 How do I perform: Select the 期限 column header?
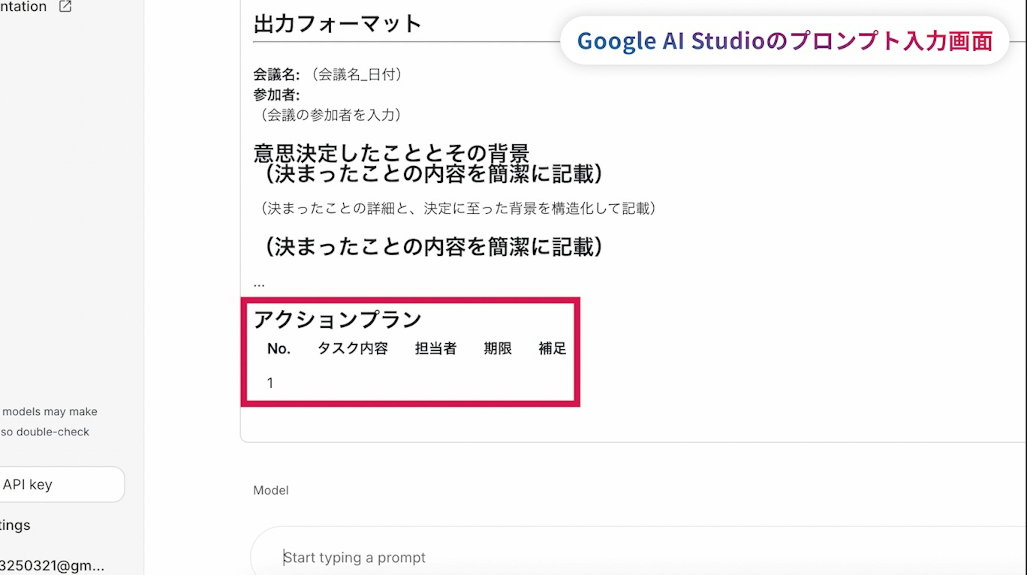coord(497,348)
